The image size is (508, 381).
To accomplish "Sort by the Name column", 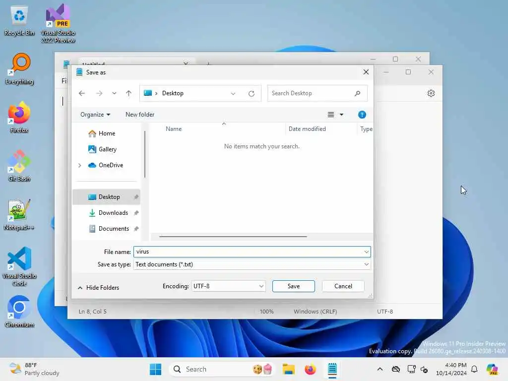I will pos(174,129).
